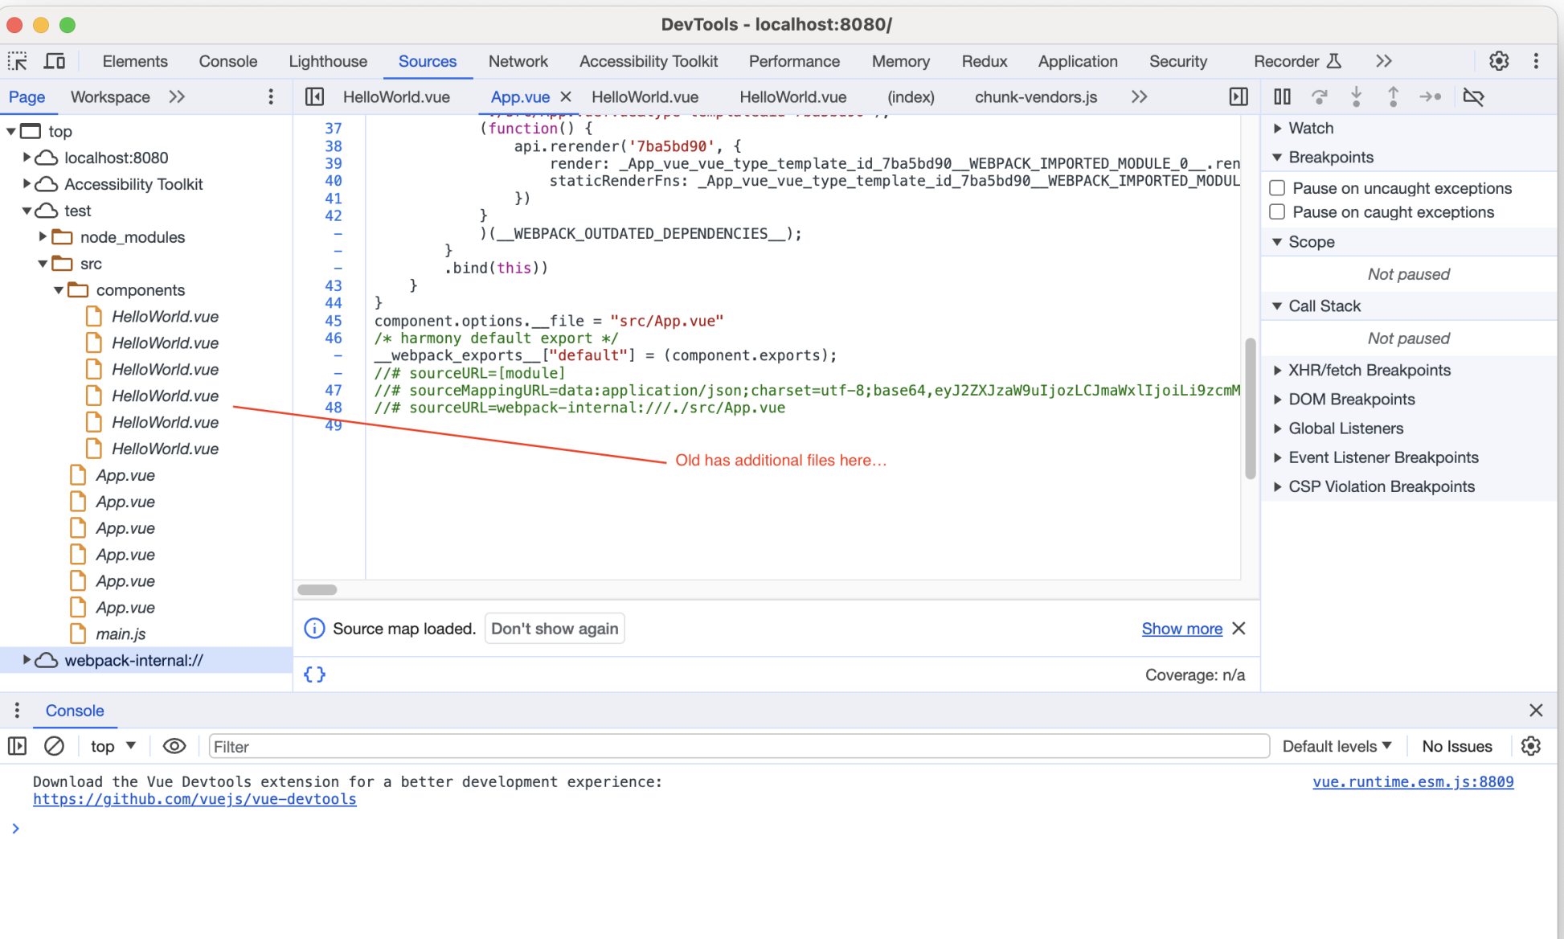Enable Pause on caught exceptions
This screenshot has width=1564, height=939.
click(x=1277, y=212)
